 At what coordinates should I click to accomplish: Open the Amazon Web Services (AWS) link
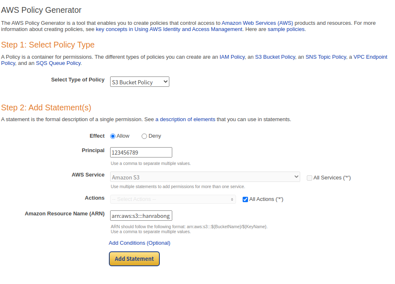(257, 23)
